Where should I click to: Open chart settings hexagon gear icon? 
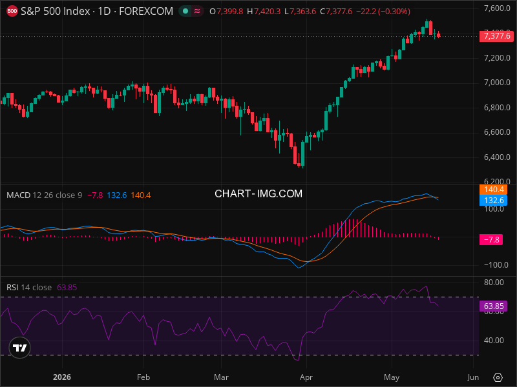tap(498, 377)
